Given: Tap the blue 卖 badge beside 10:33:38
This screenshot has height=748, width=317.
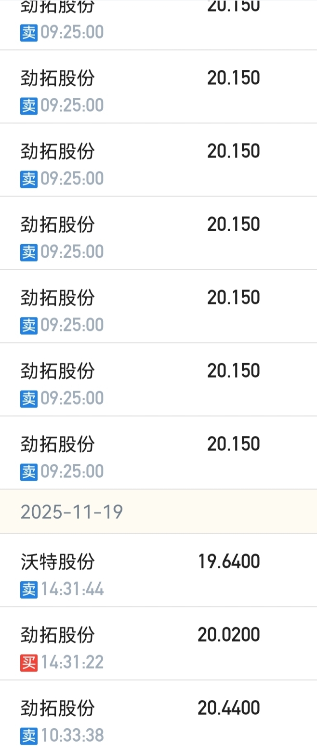Looking at the screenshot, I should click(28, 735).
